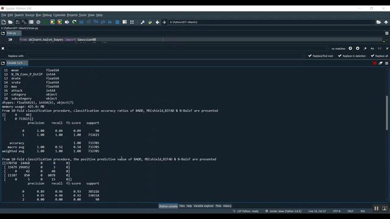Browse editor tabs with the folder icon
Screen dimensions: 390x219
pos(3,33)
